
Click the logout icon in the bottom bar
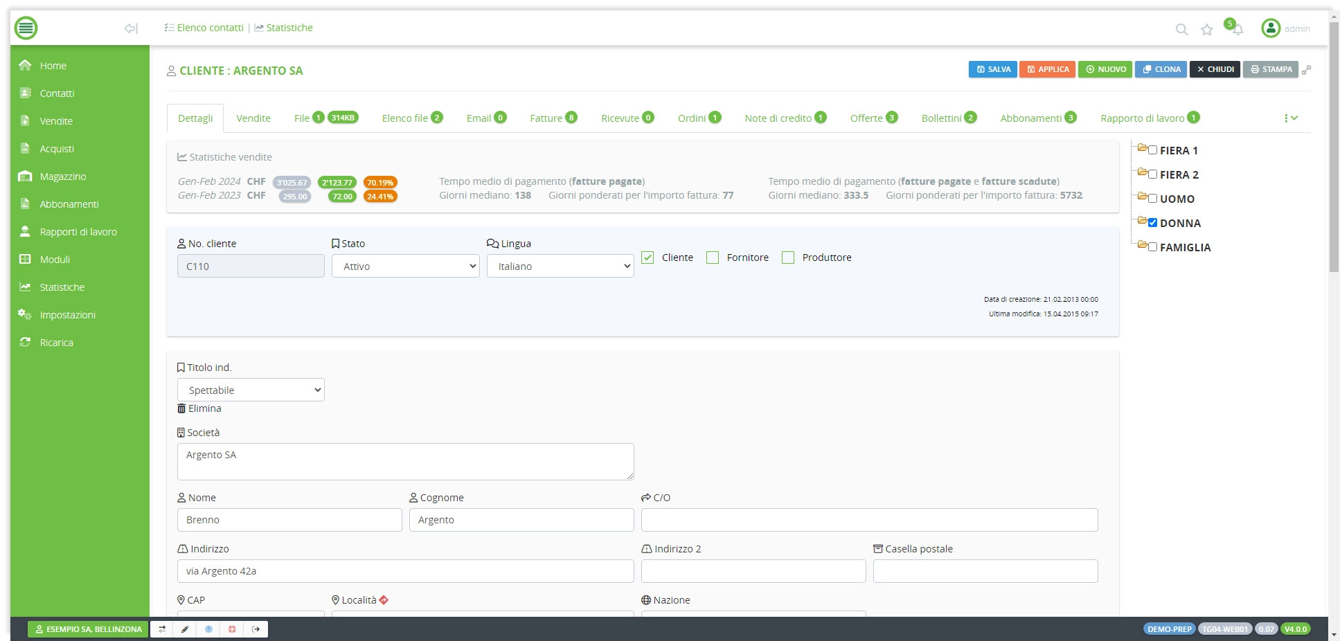[x=256, y=629]
